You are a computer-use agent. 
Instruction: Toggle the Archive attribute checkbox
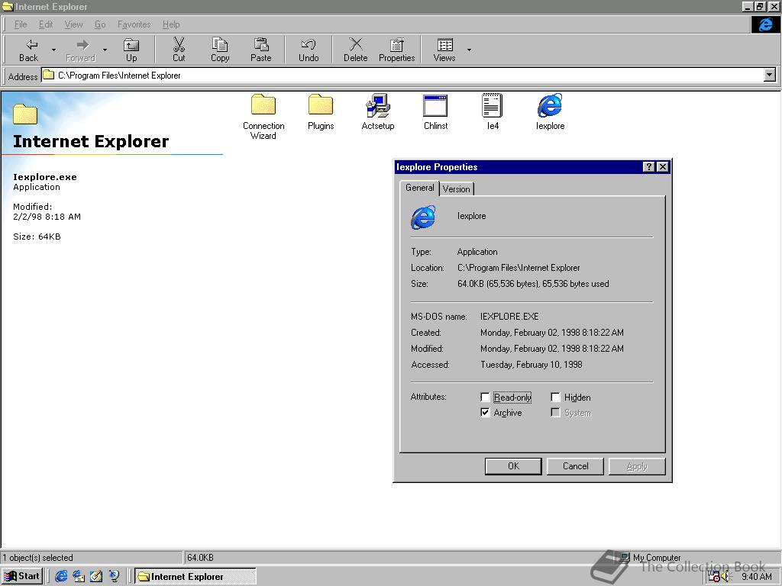[x=485, y=413]
